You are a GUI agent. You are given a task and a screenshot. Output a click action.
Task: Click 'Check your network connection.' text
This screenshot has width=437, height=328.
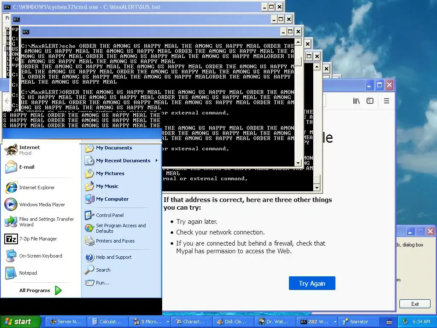coord(221,232)
